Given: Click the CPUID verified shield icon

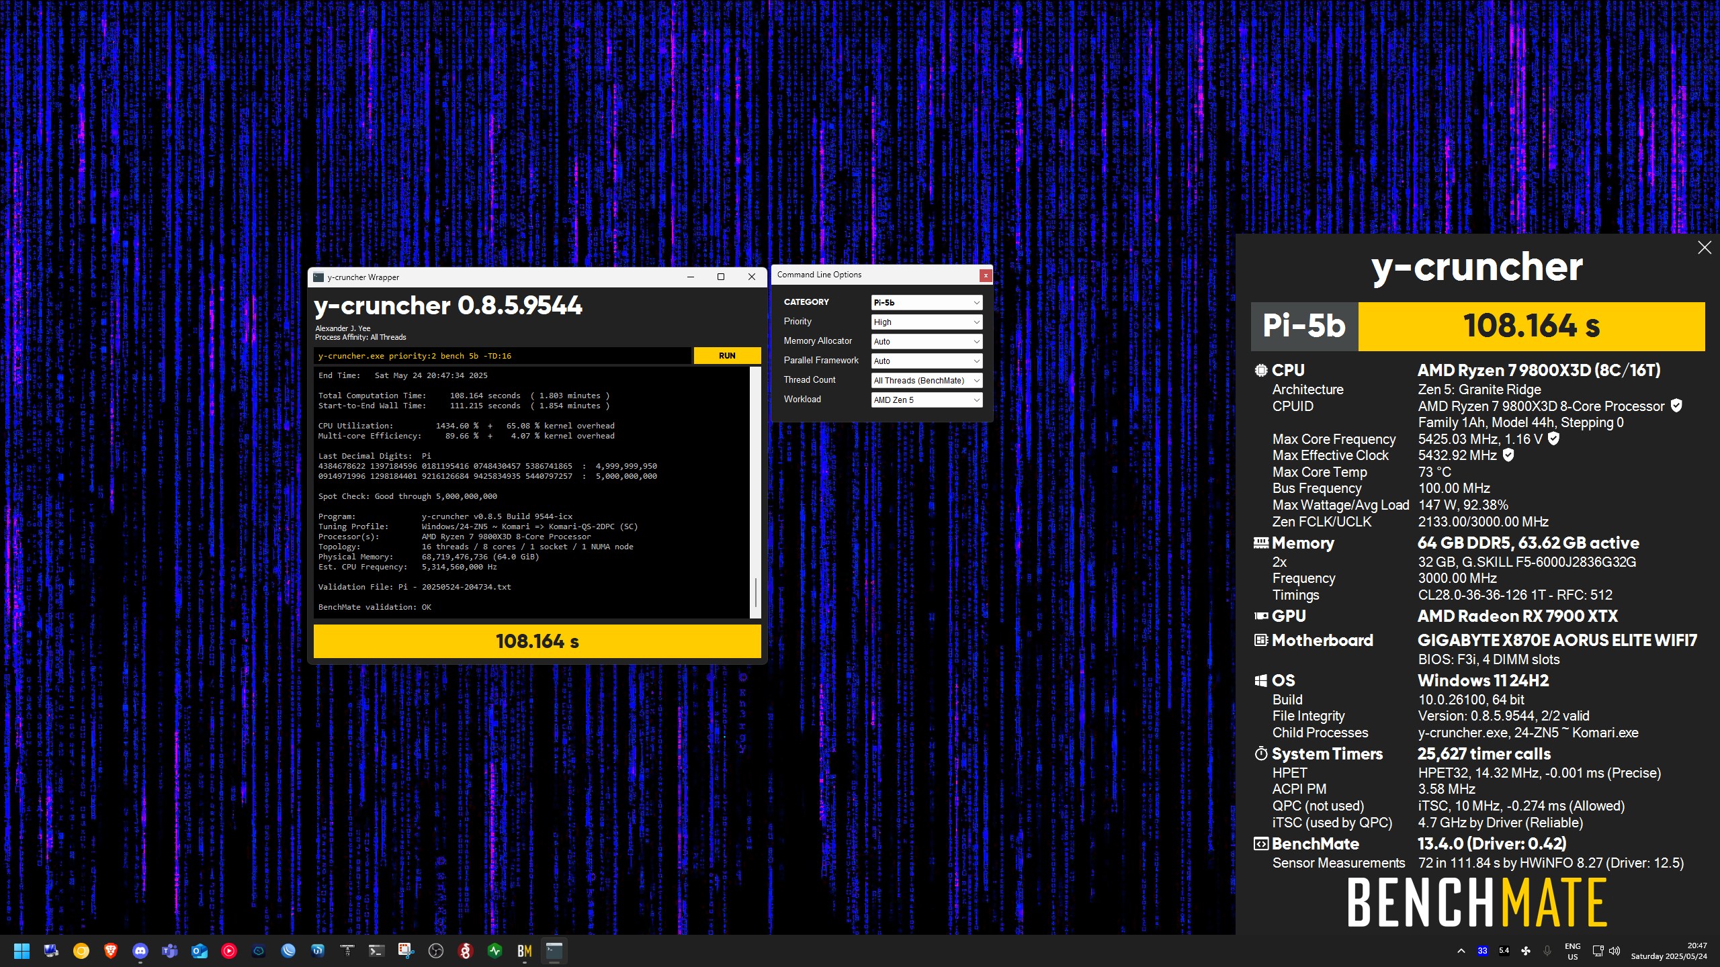Looking at the screenshot, I should pos(1676,406).
